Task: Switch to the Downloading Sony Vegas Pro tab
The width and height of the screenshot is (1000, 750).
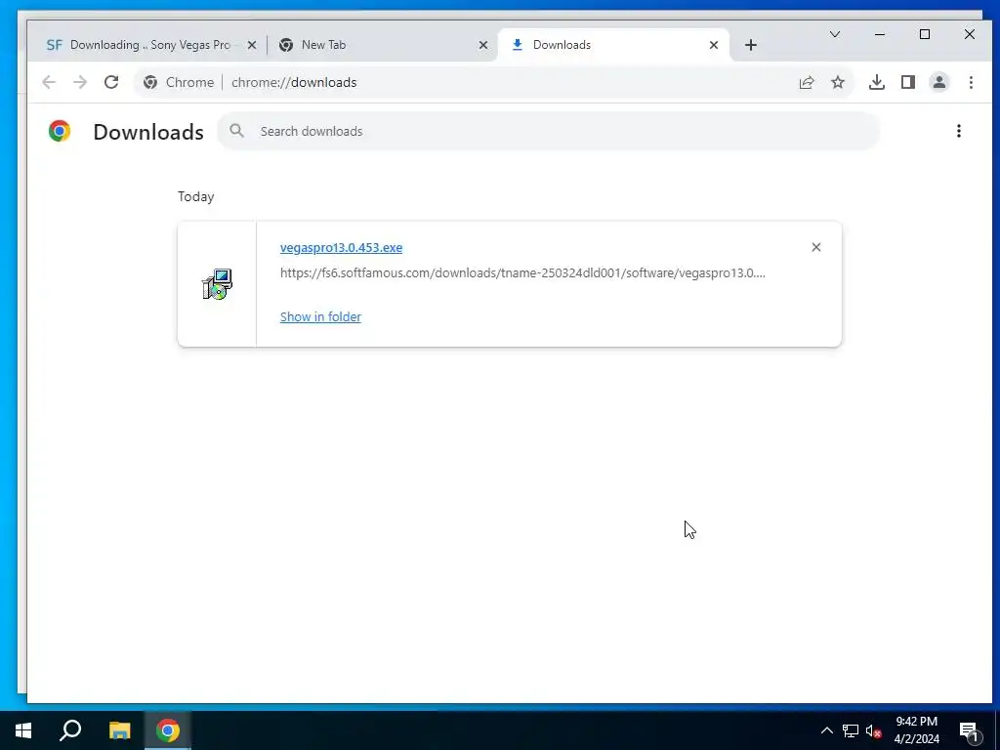Action: (149, 45)
